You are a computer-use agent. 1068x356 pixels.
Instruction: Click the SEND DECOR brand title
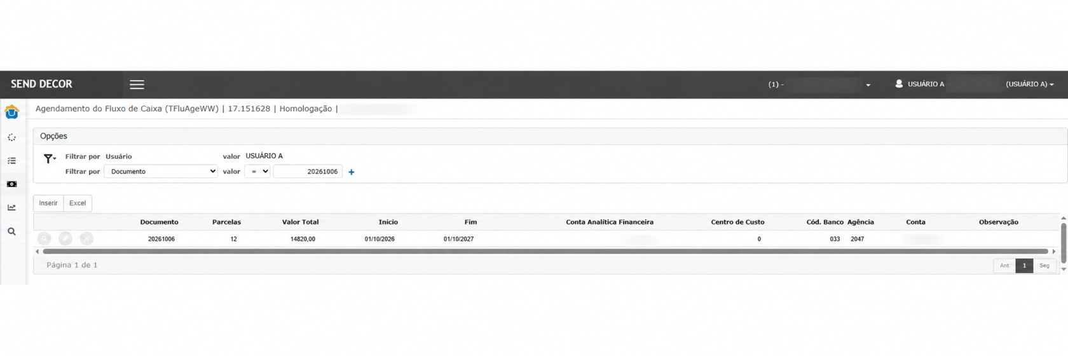(x=41, y=84)
